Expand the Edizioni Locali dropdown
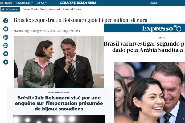Screen dimensions: 185x123 click(25, 3)
